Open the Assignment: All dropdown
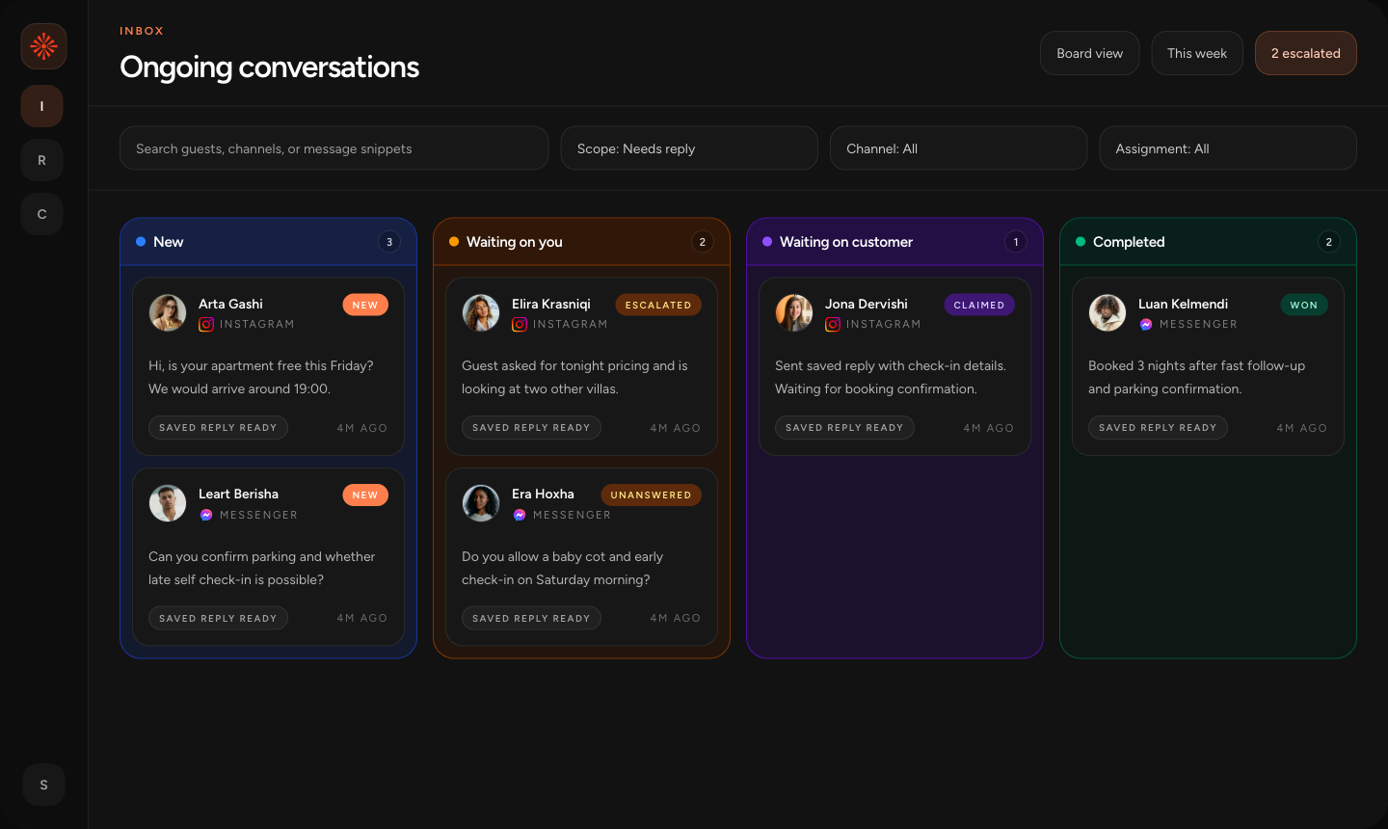This screenshot has height=829, width=1388. pyautogui.click(x=1228, y=147)
